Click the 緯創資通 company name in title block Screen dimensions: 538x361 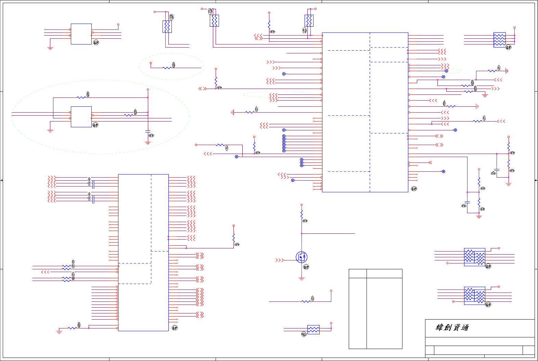click(452, 327)
